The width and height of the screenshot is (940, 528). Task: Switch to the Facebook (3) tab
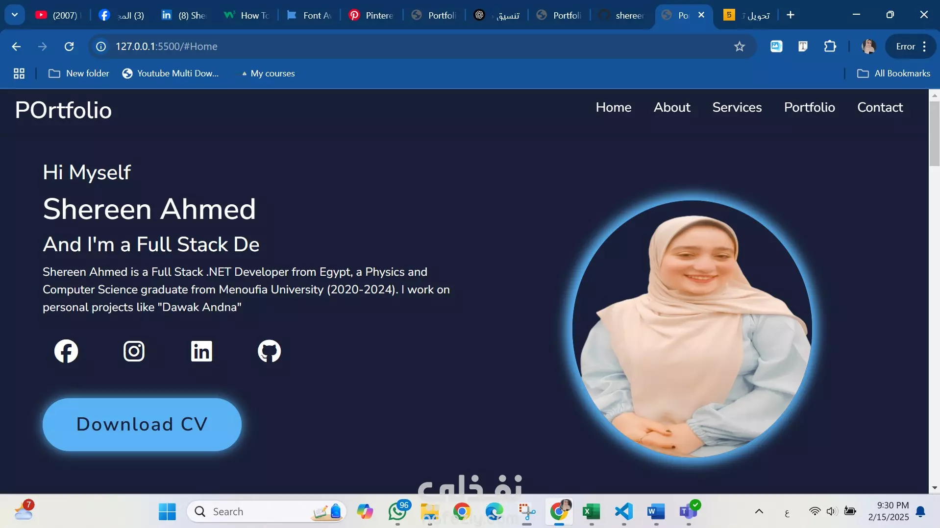[x=123, y=15]
